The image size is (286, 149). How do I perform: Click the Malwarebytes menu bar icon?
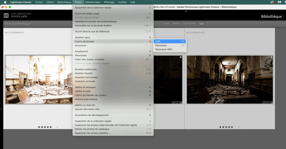pyautogui.click(x=279, y=2)
